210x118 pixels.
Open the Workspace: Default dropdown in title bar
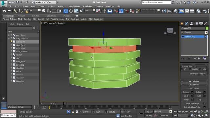[46, 2]
